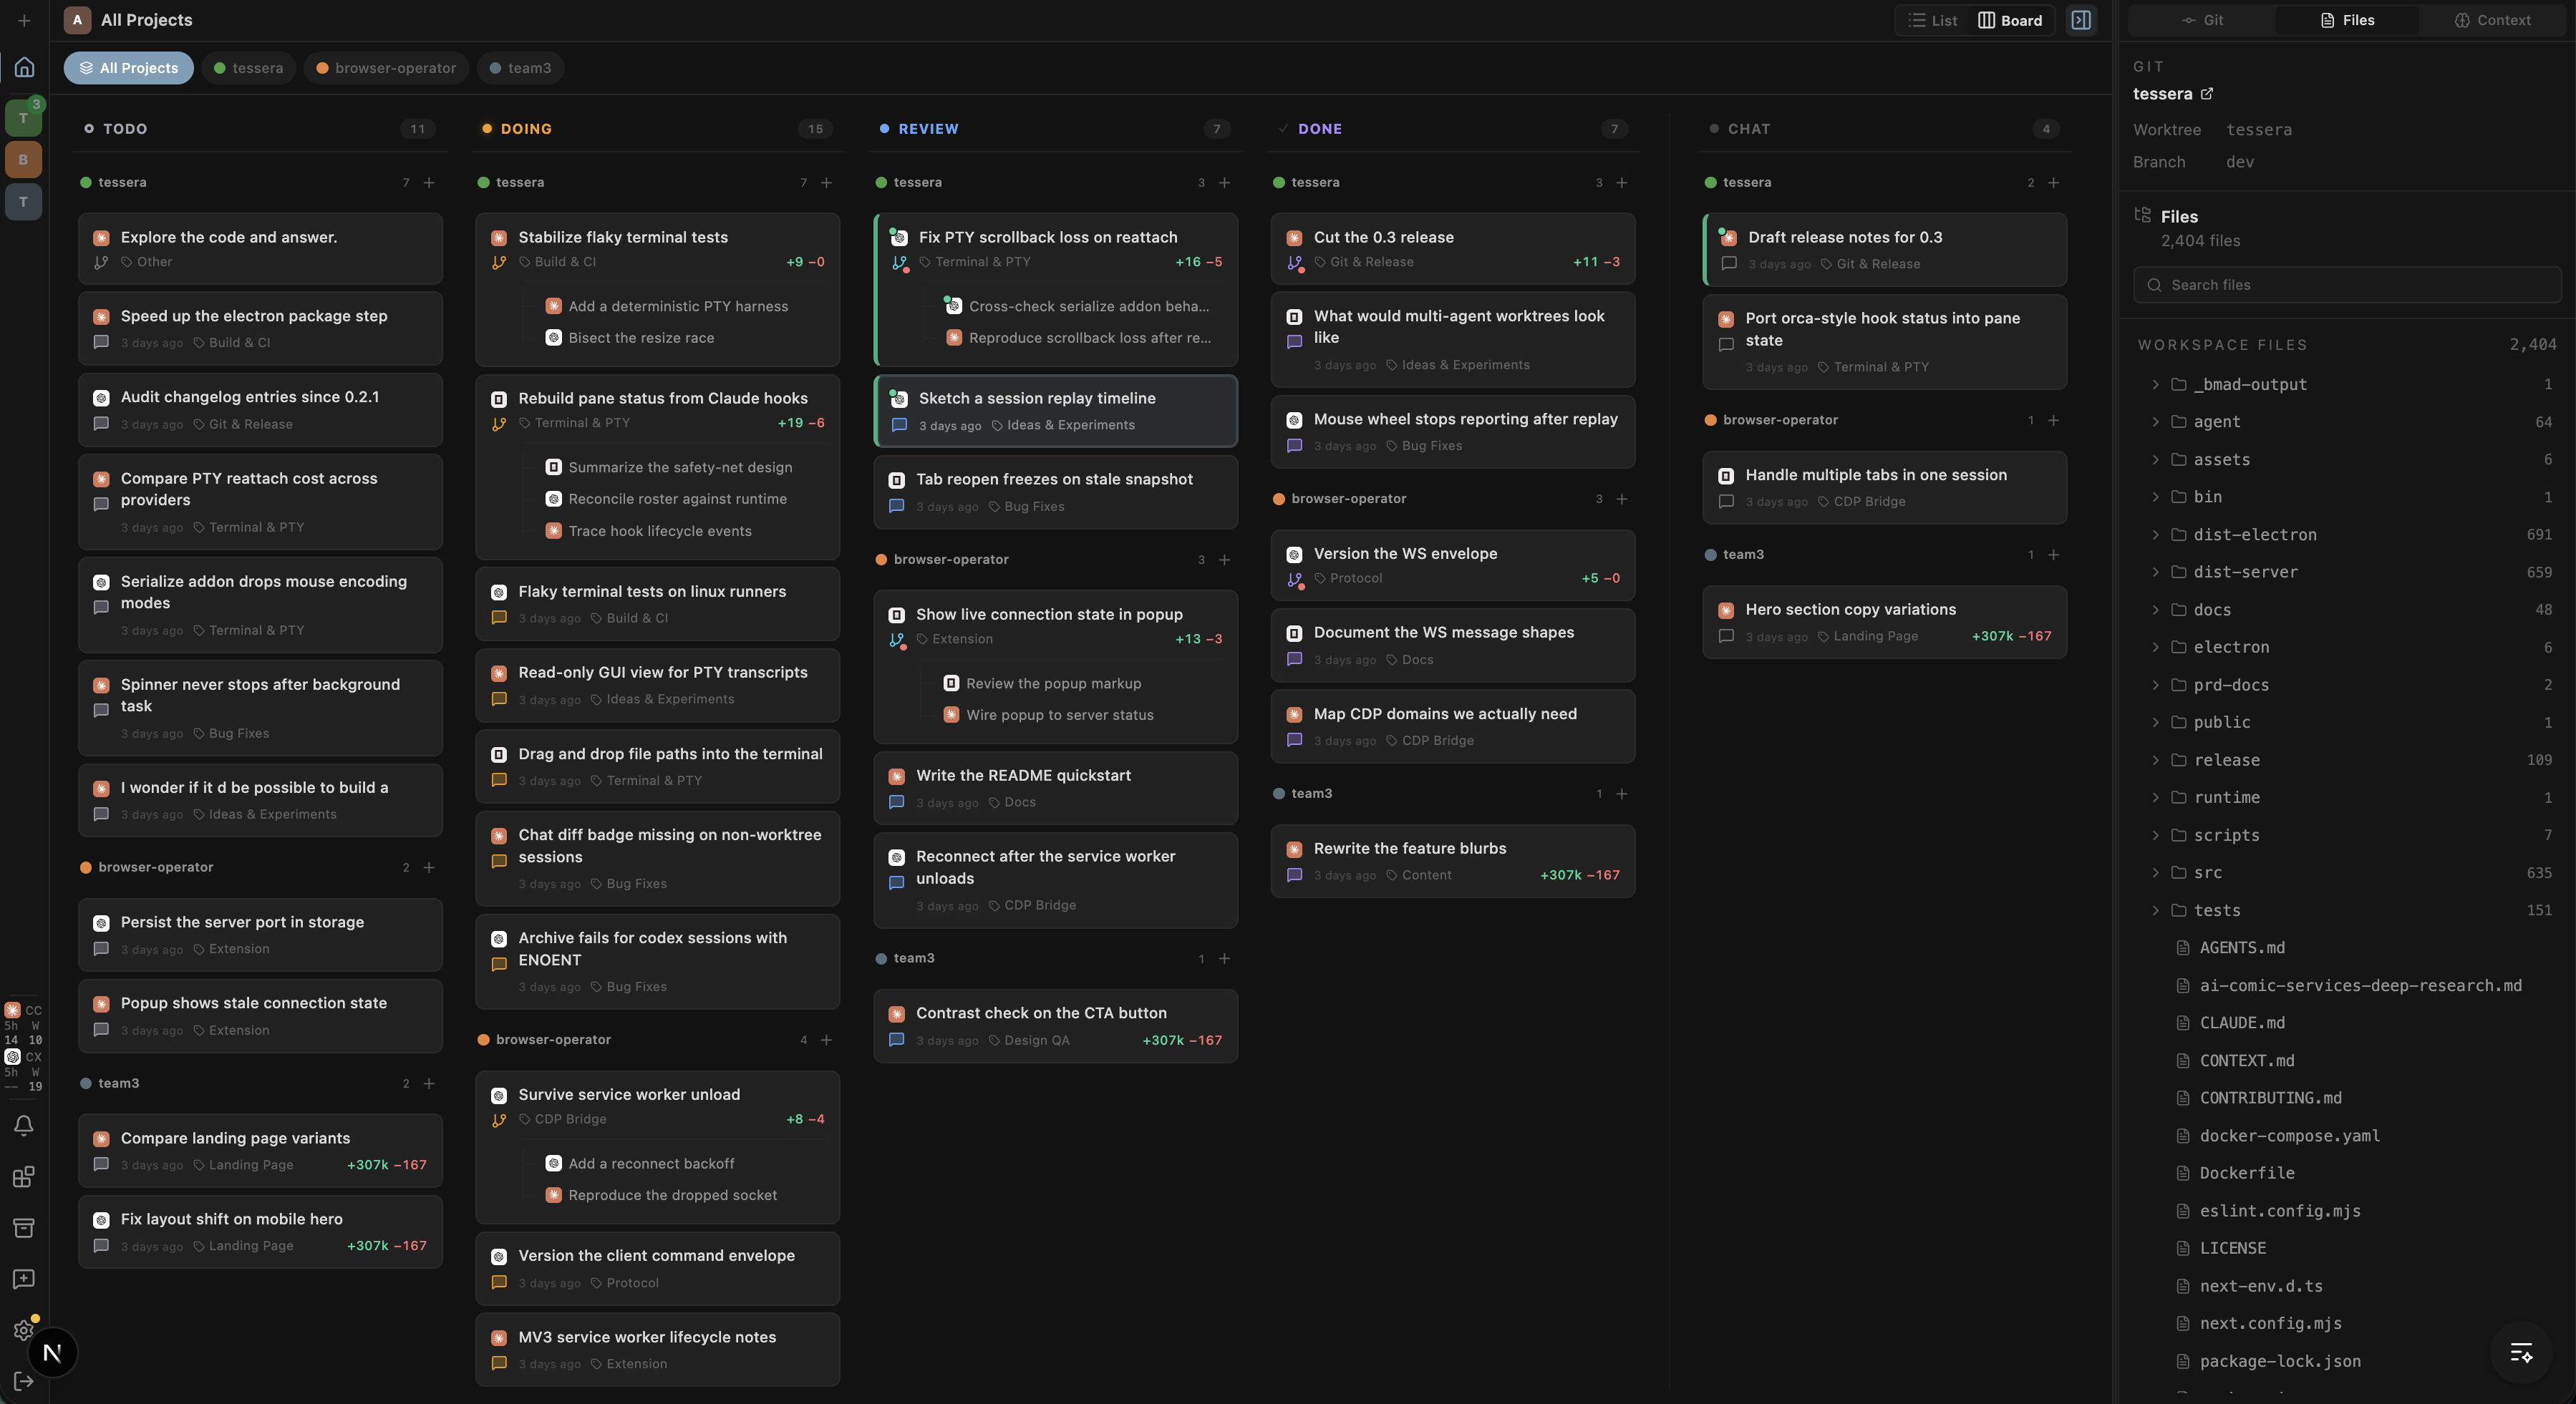Screen dimensions: 2576x1404
Task: Add a task to TODO tessera group
Action: pyautogui.click(x=429, y=183)
